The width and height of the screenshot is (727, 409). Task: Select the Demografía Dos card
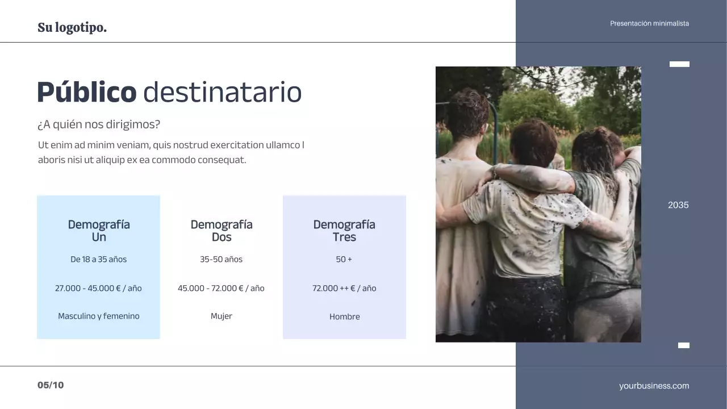pyautogui.click(x=222, y=267)
